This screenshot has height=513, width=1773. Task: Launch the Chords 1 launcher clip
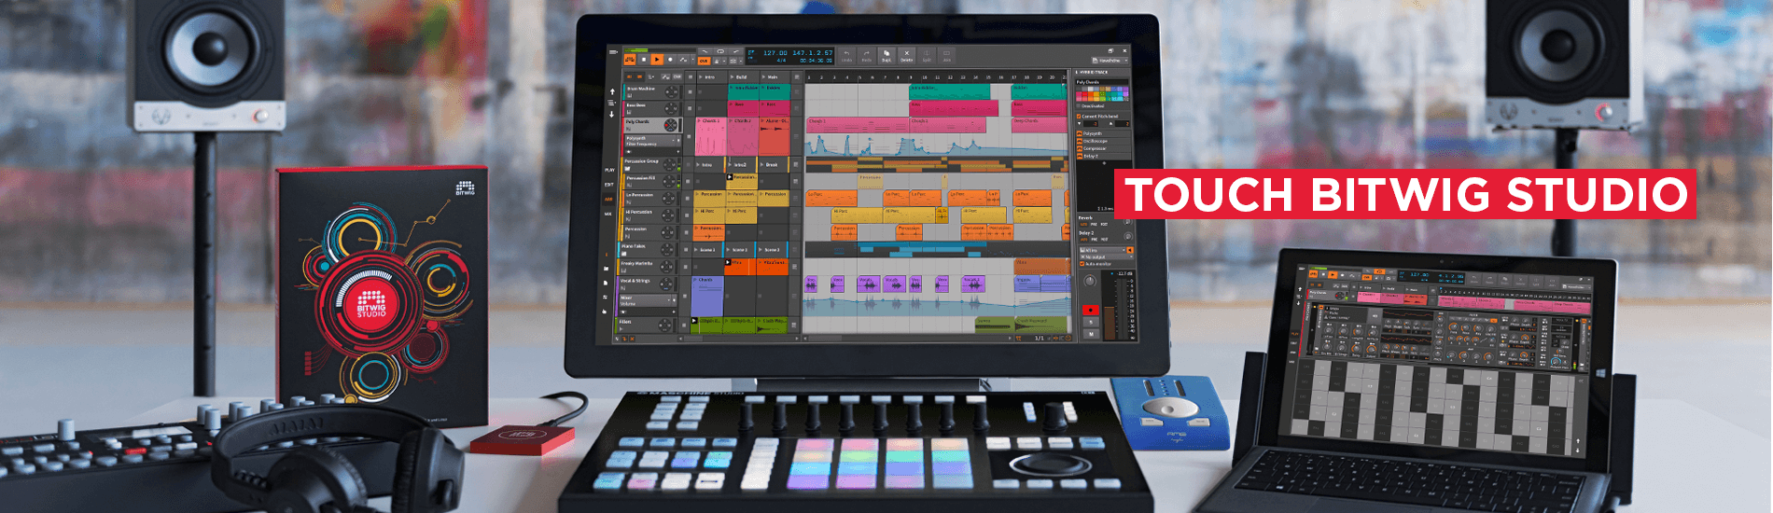pyautogui.click(x=711, y=136)
